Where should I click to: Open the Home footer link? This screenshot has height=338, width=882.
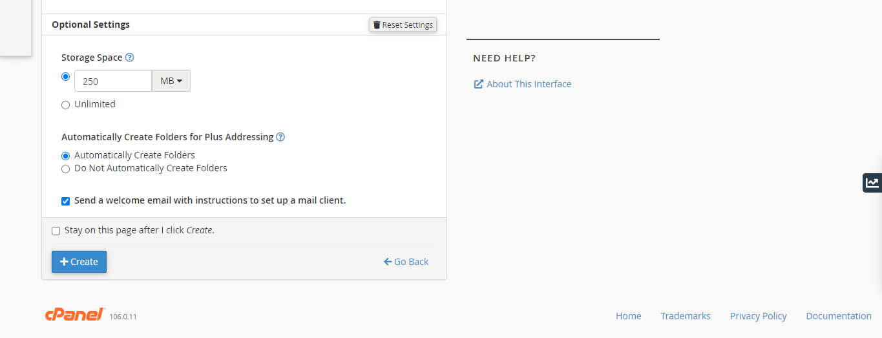628,316
